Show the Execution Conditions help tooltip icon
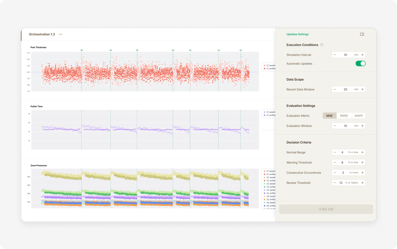 [322, 45]
